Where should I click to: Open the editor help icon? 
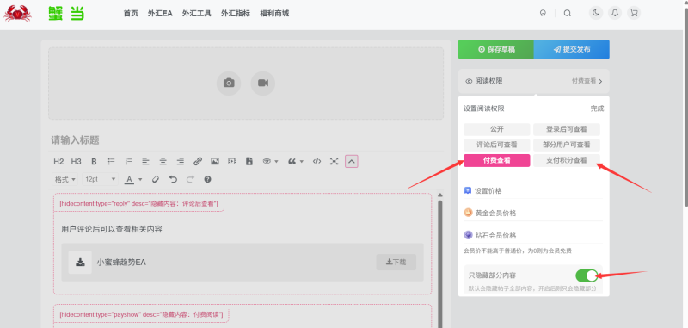coord(208,179)
